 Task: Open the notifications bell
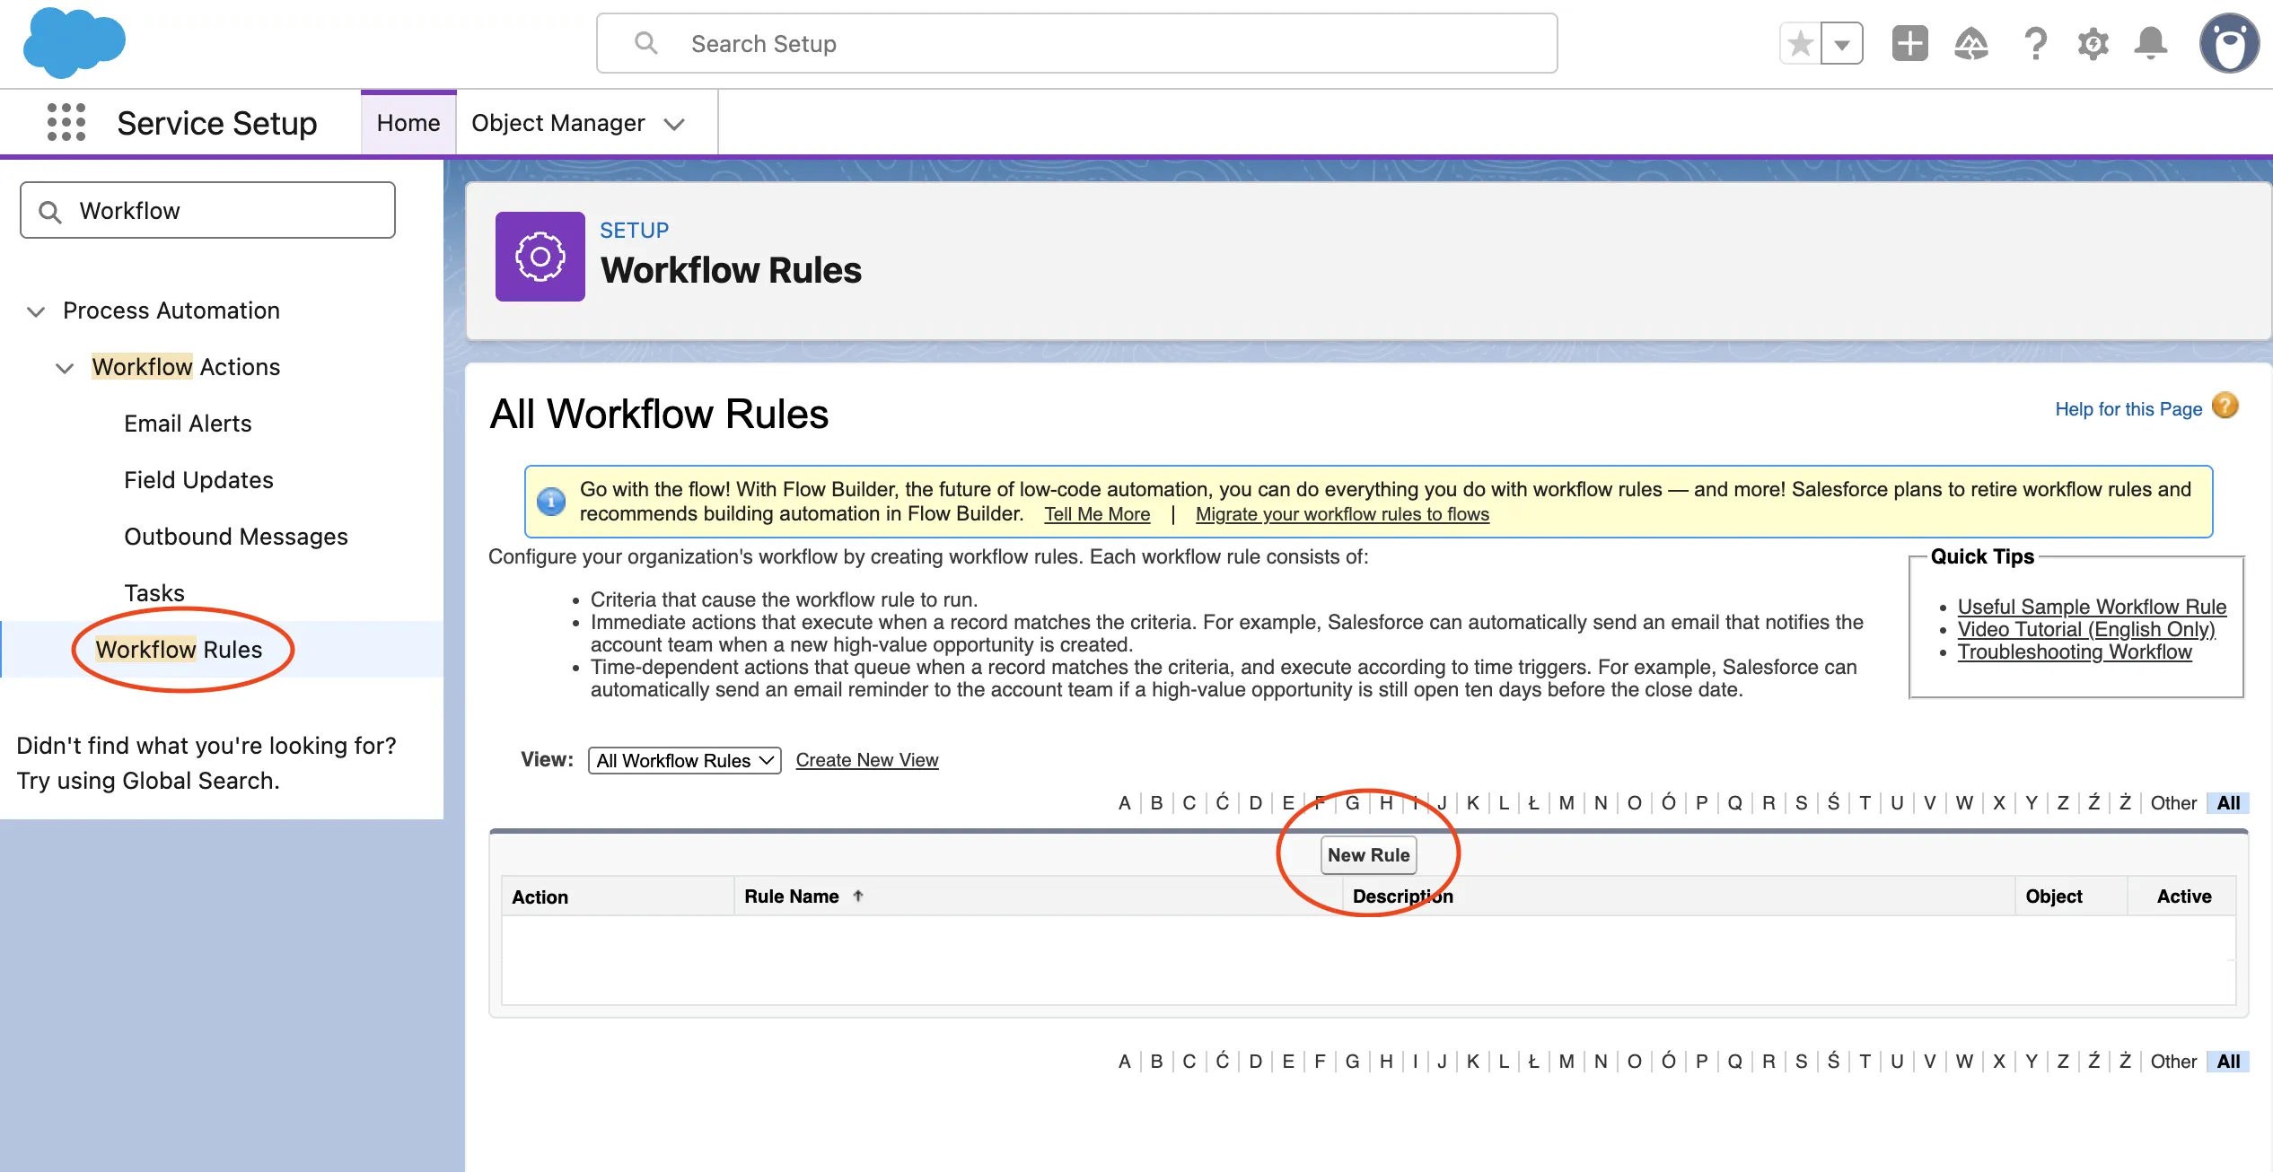(2152, 43)
